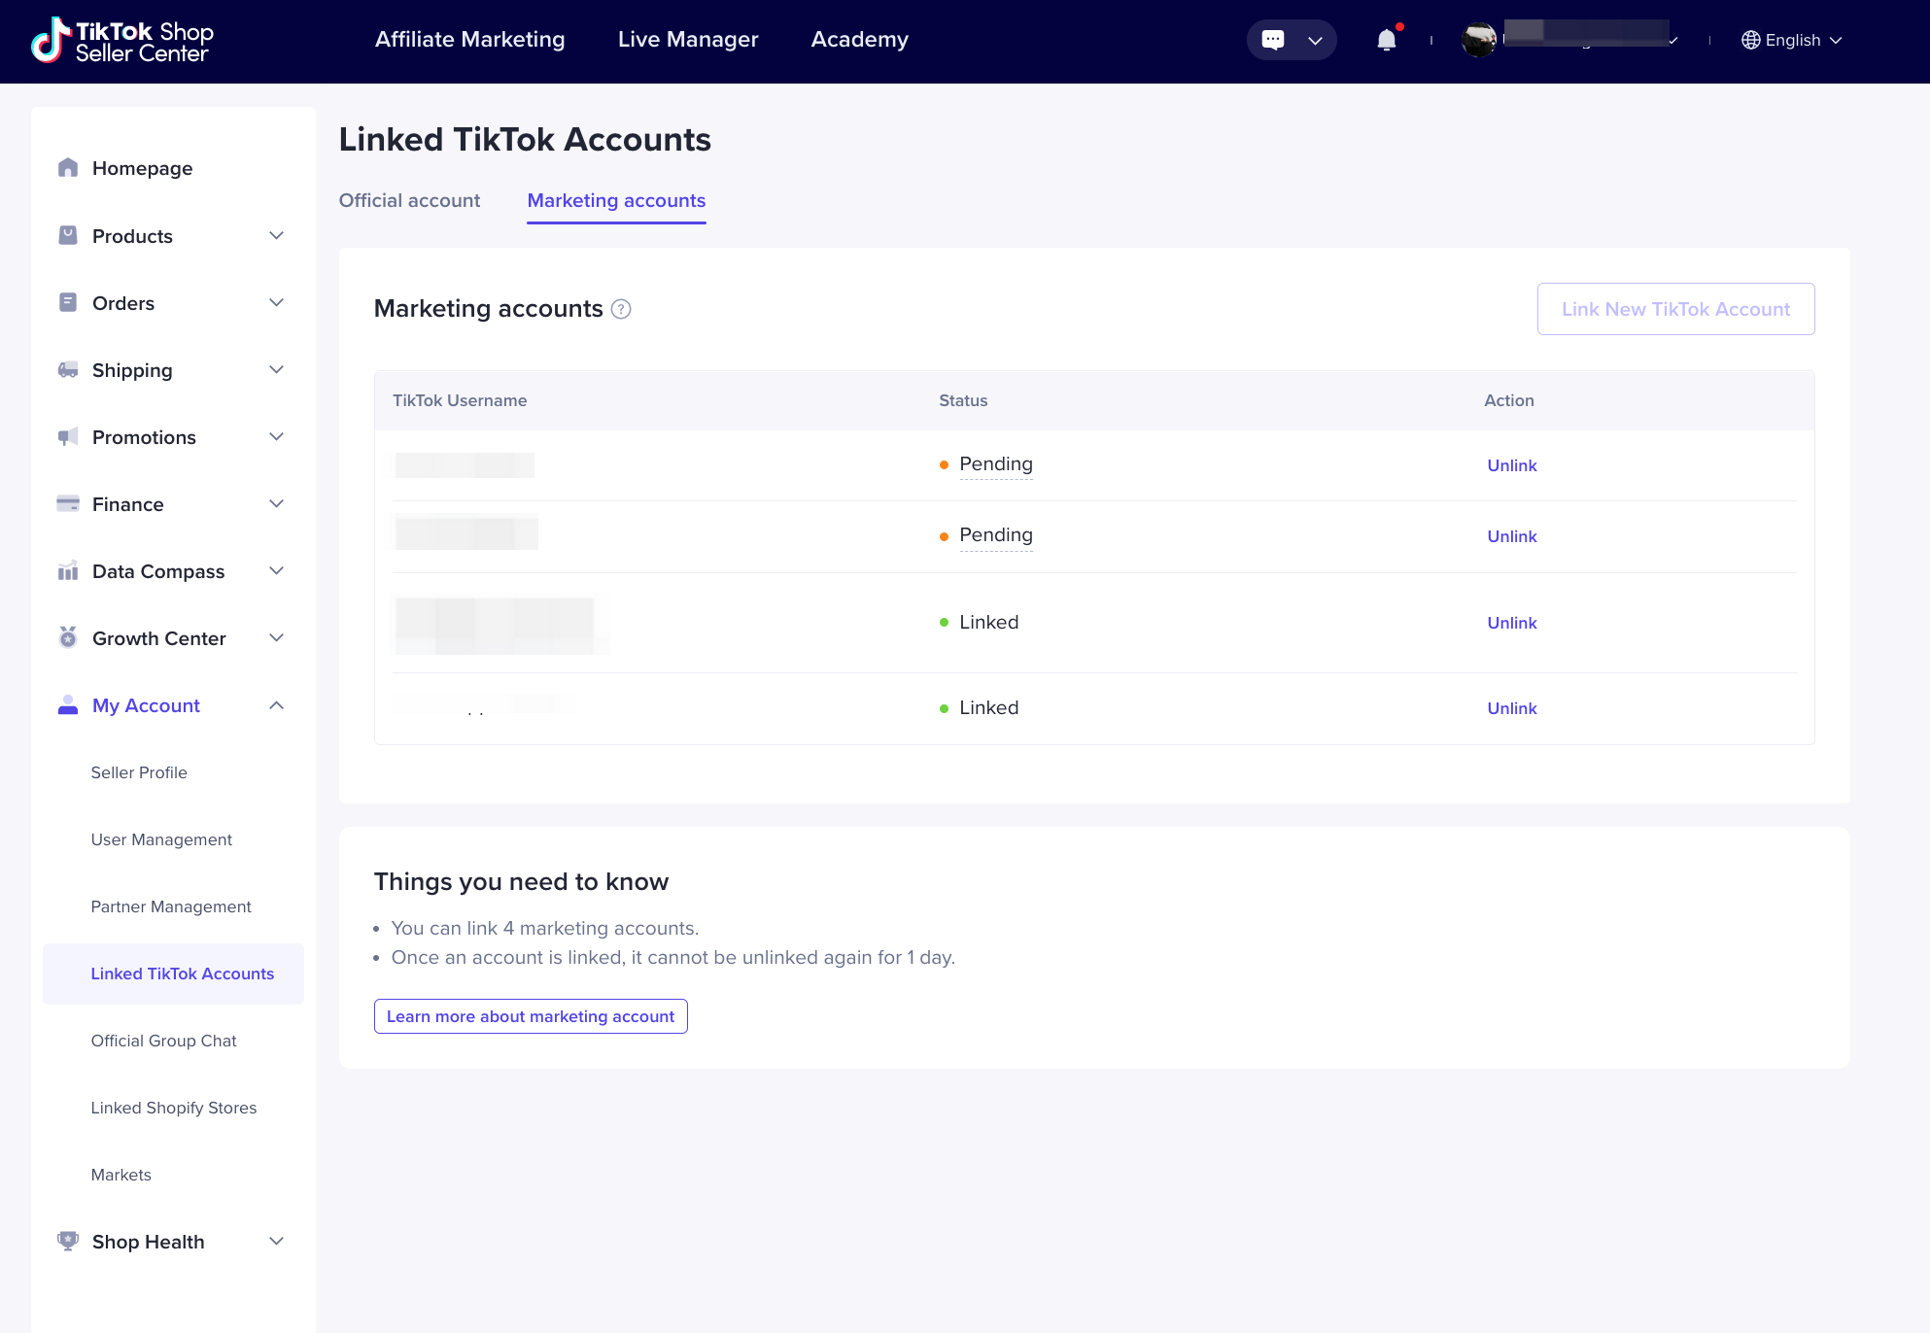Click the Shipping truck icon
Viewport: 1930px width, 1333px height.
click(x=67, y=369)
